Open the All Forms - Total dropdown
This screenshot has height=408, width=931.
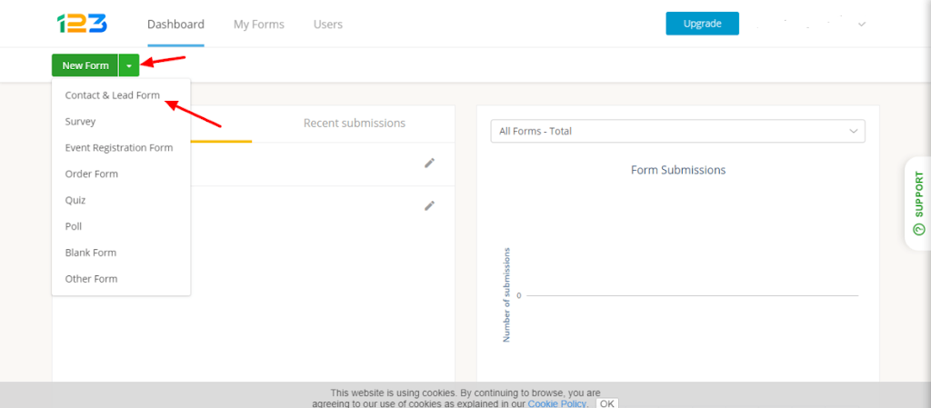tap(677, 131)
